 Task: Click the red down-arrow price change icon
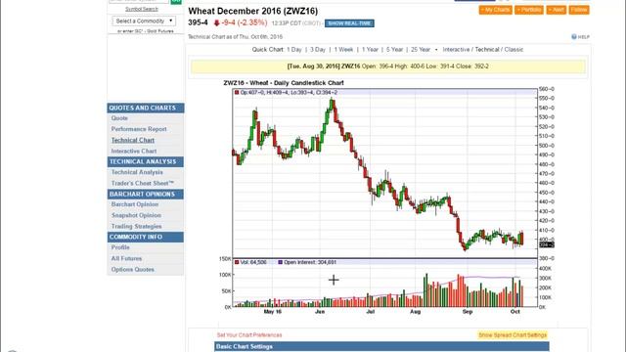(216, 23)
